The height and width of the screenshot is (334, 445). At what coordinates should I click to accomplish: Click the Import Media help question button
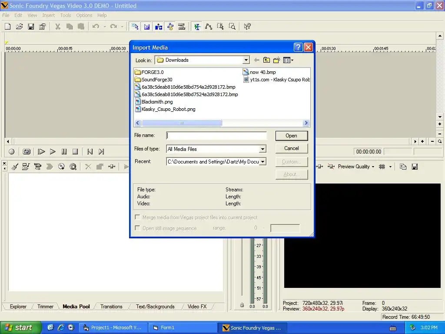[298, 47]
